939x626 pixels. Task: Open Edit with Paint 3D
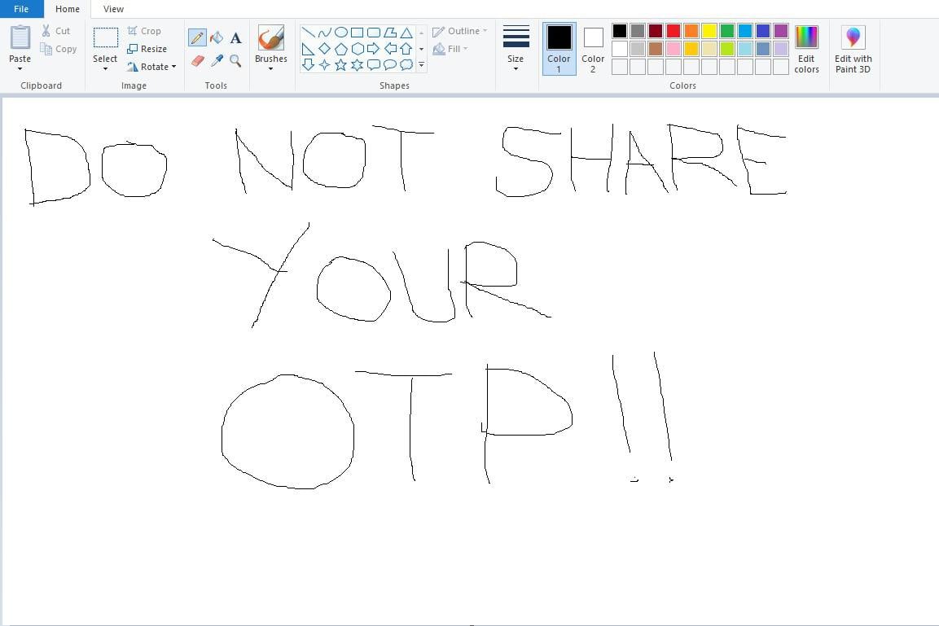coord(853,48)
